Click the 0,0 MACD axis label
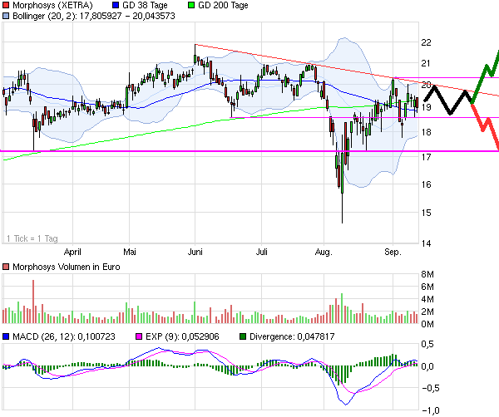 pyautogui.click(x=427, y=366)
